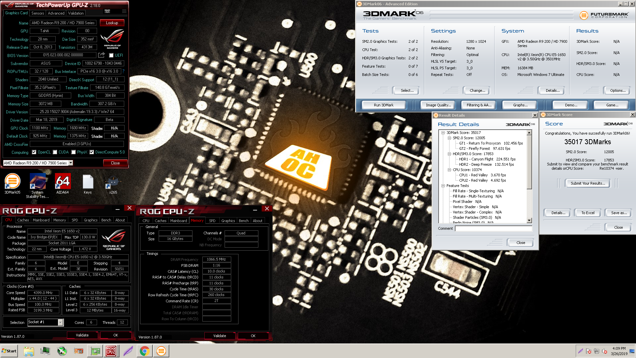Open the 3DMark05 desktop shortcut
This screenshot has height=358, width=636.
(x=13, y=184)
